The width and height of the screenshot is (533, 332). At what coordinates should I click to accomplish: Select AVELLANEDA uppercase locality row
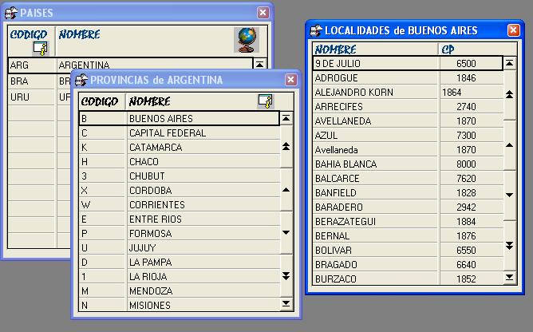tap(408, 121)
